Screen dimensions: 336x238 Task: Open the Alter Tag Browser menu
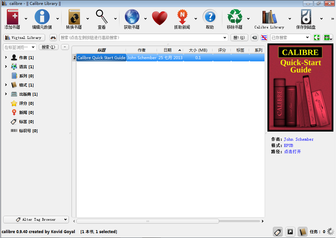click(36, 219)
